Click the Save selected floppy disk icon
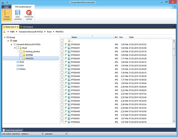Image resolution: width=178 pixels, height=137 pixels. pyautogui.click(x=18, y=13)
